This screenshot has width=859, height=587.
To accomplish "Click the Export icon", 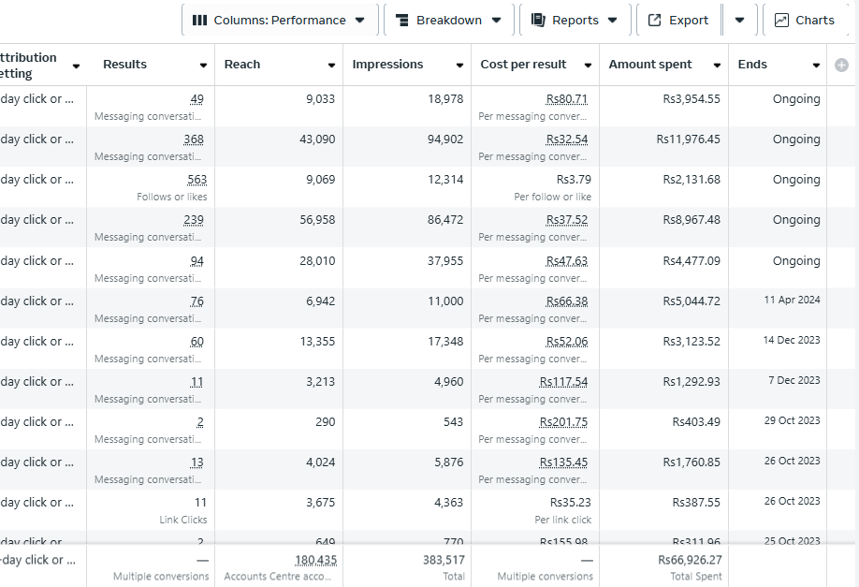I will [655, 21].
